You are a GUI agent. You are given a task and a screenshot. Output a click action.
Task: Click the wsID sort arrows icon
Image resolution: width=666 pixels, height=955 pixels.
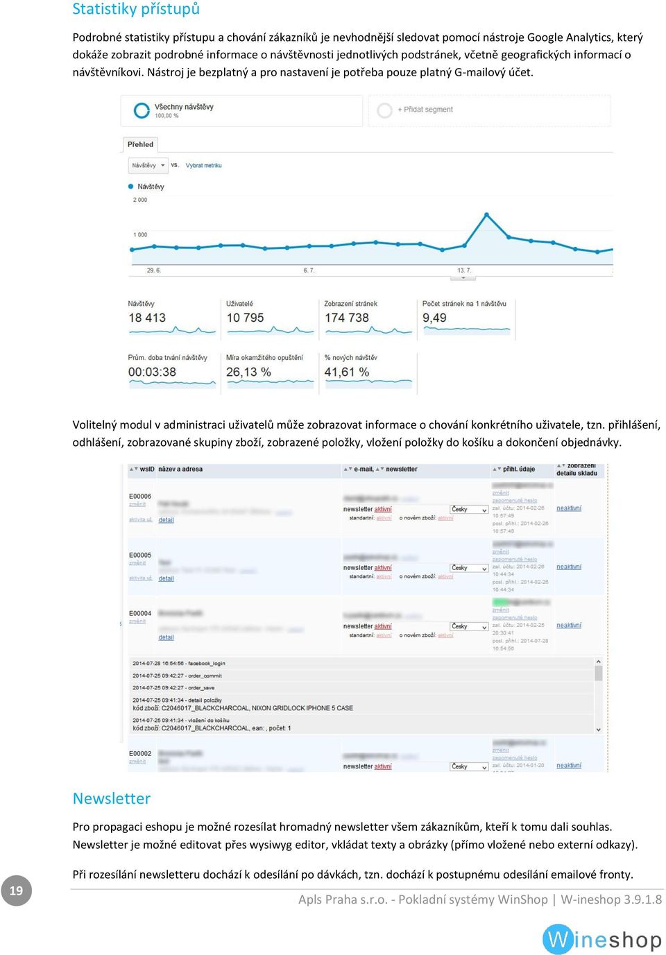(x=133, y=470)
